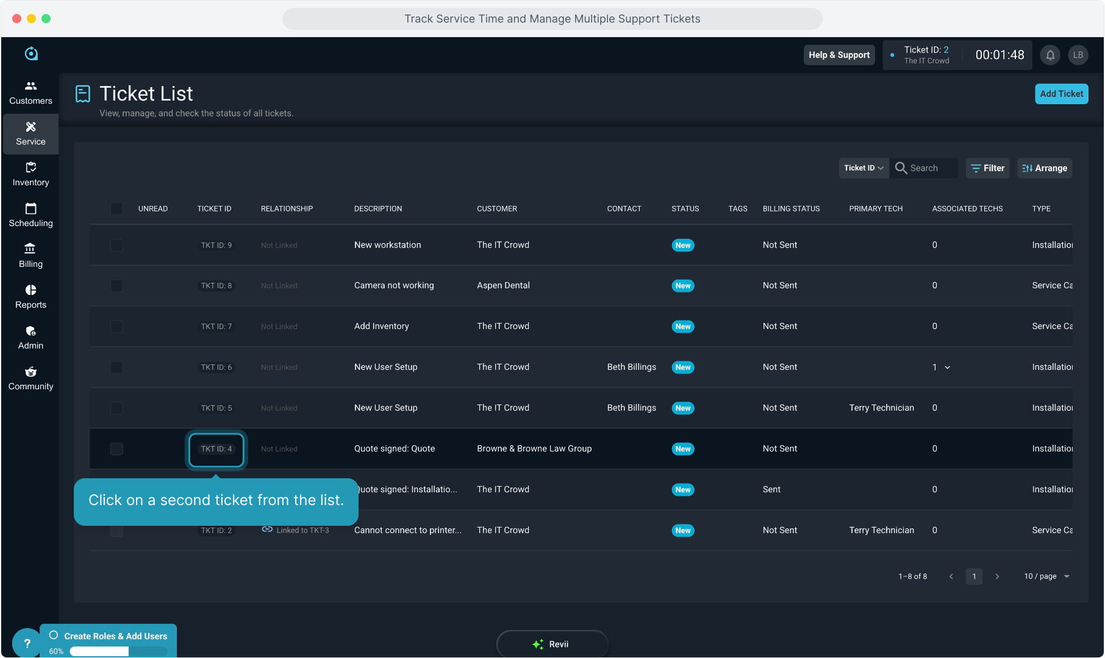
Task: Check the box for TKT ID: 9 row
Action: (x=116, y=245)
